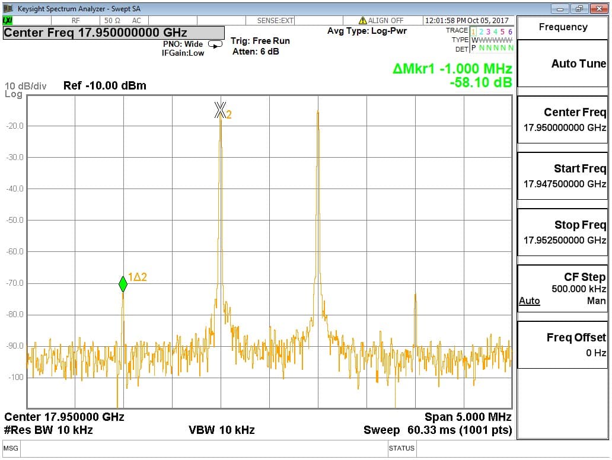This screenshot has height=460, width=612.
Task: Click the VBW 10 kHz readout
Action: [222, 430]
